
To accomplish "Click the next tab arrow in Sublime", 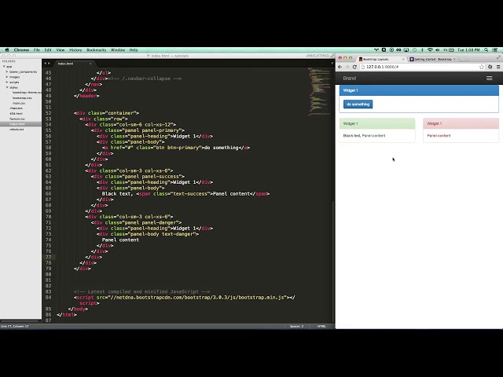I will [49, 64].
